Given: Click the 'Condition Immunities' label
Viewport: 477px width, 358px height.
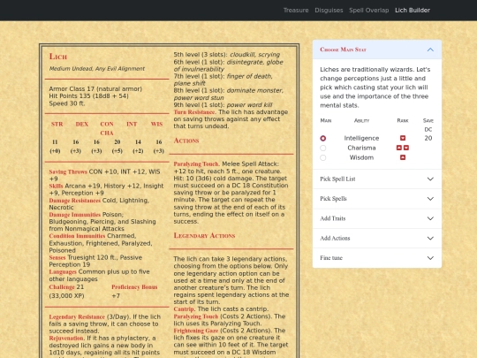Looking at the screenshot, I should pos(77,236).
